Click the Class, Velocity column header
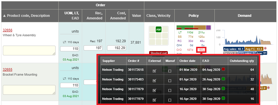 (158, 16)
